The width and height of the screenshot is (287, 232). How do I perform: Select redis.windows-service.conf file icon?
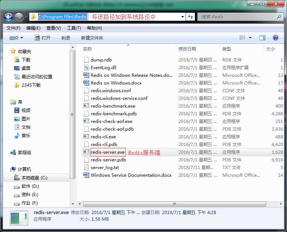tap(86, 98)
